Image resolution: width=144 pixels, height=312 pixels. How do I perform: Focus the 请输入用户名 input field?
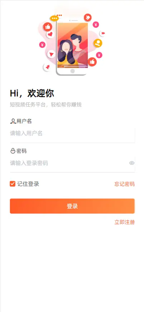point(72,133)
